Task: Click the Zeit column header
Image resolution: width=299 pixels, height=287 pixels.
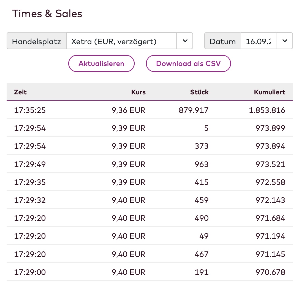Action: tap(20, 92)
